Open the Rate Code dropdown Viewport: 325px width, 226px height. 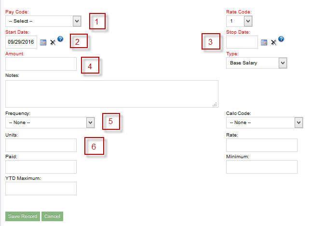[240, 21]
